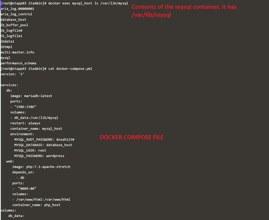Click the 'container_name: php_host' line
Viewport: 269px width, 220px height.
tap(36, 205)
